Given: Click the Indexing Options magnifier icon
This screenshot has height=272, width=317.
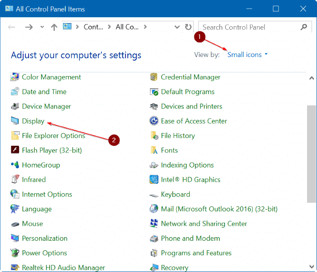Looking at the screenshot, I should (x=154, y=165).
